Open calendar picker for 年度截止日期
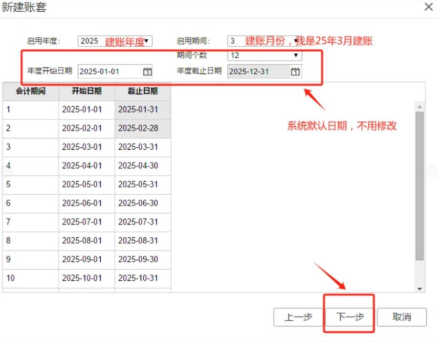The image size is (438, 342). 295,72
